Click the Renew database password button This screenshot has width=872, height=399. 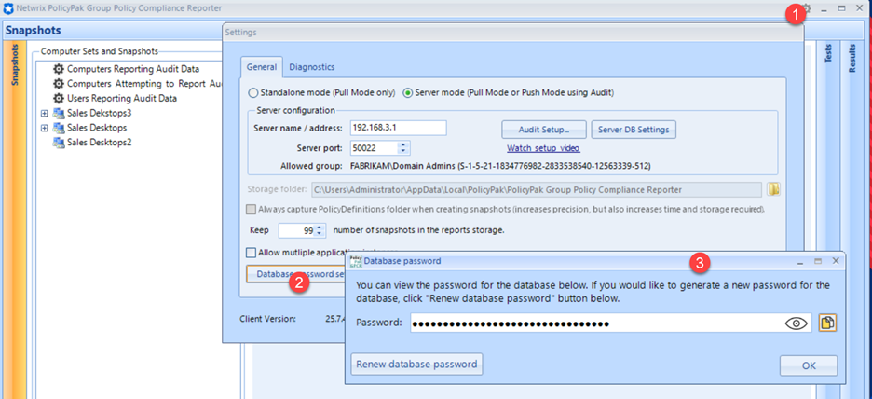click(416, 364)
